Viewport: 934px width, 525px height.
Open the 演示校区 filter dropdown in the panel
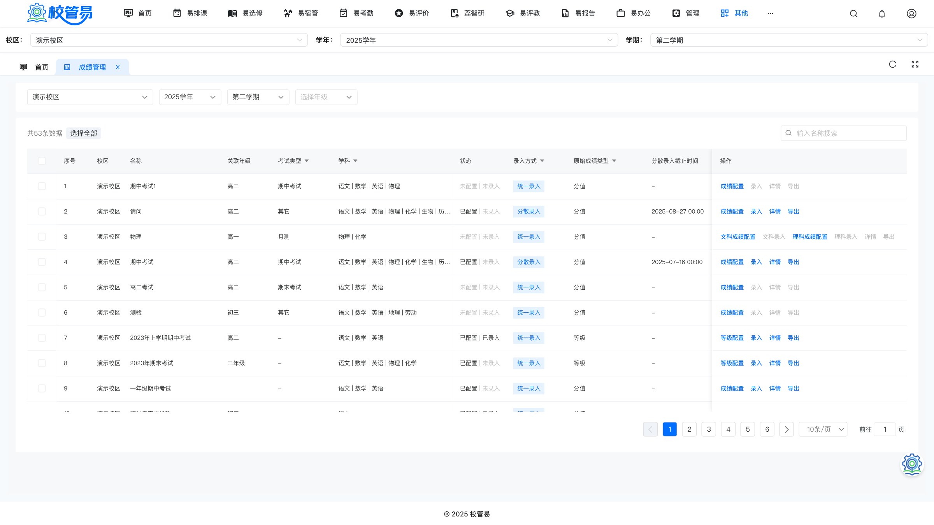90,97
